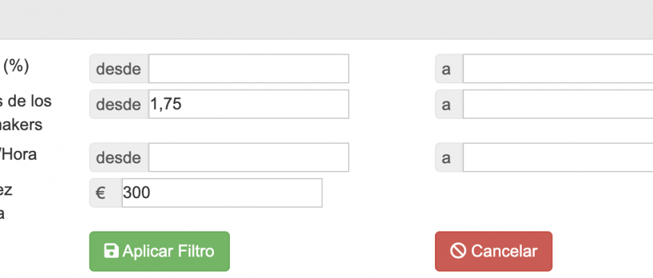Click the euro amount field showing 300
The width and height of the screenshot is (653, 278).
pos(221,193)
